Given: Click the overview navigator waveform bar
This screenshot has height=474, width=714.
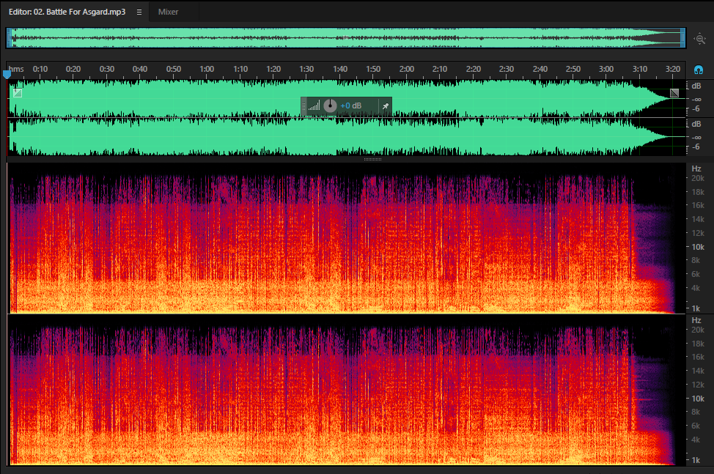Looking at the screenshot, I should pyautogui.click(x=346, y=38).
